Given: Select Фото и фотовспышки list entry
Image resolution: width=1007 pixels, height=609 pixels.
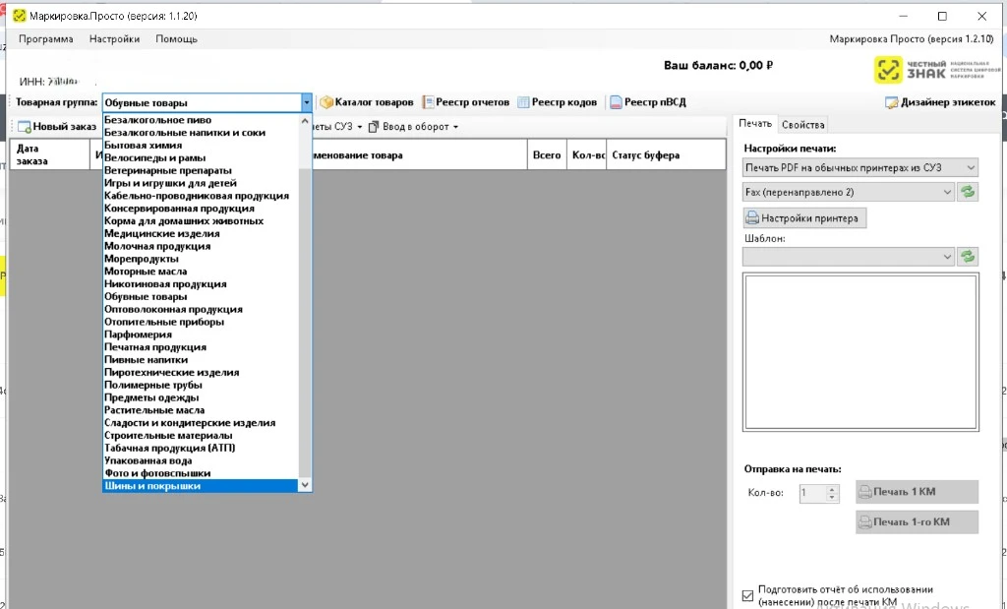Looking at the screenshot, I should [x=201, y=473].
